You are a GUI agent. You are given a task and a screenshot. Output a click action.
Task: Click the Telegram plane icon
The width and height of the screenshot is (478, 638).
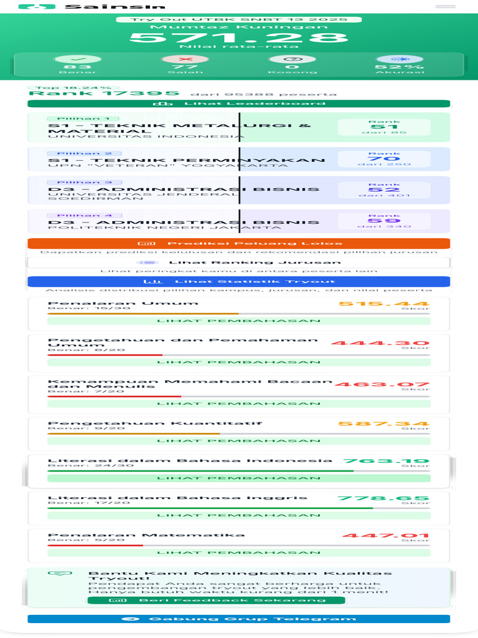(131, 619)
